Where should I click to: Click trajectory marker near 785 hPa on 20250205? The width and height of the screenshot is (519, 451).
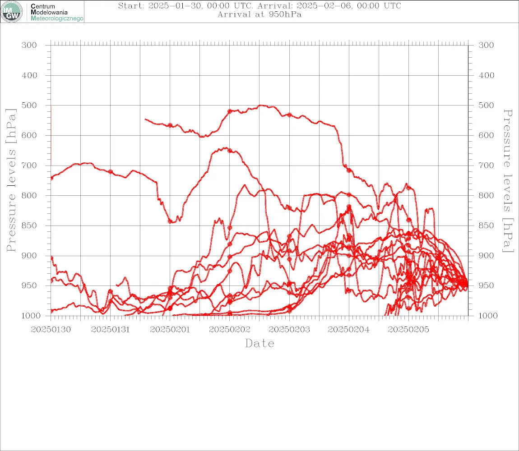(x=408, y=188)
